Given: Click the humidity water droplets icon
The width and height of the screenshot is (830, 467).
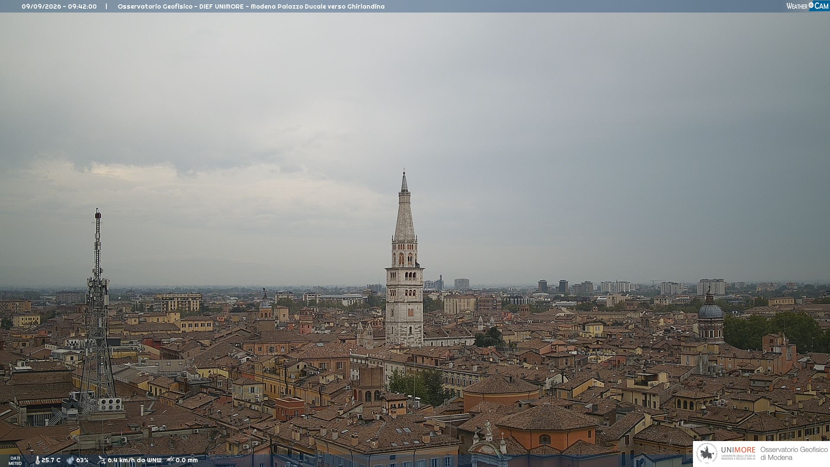Looking at the screenshot, I should [70, 461].
